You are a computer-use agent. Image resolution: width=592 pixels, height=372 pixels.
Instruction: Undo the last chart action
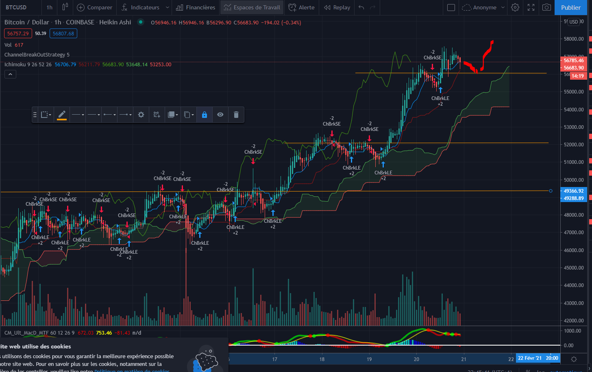click(361, 7)
